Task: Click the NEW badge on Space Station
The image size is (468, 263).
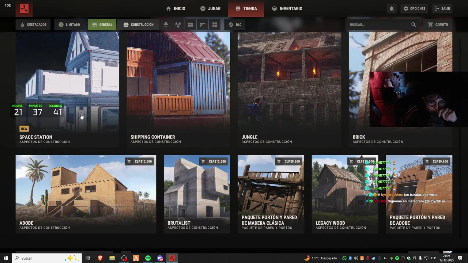Action: pyautogui.click(x=24, y=129)
